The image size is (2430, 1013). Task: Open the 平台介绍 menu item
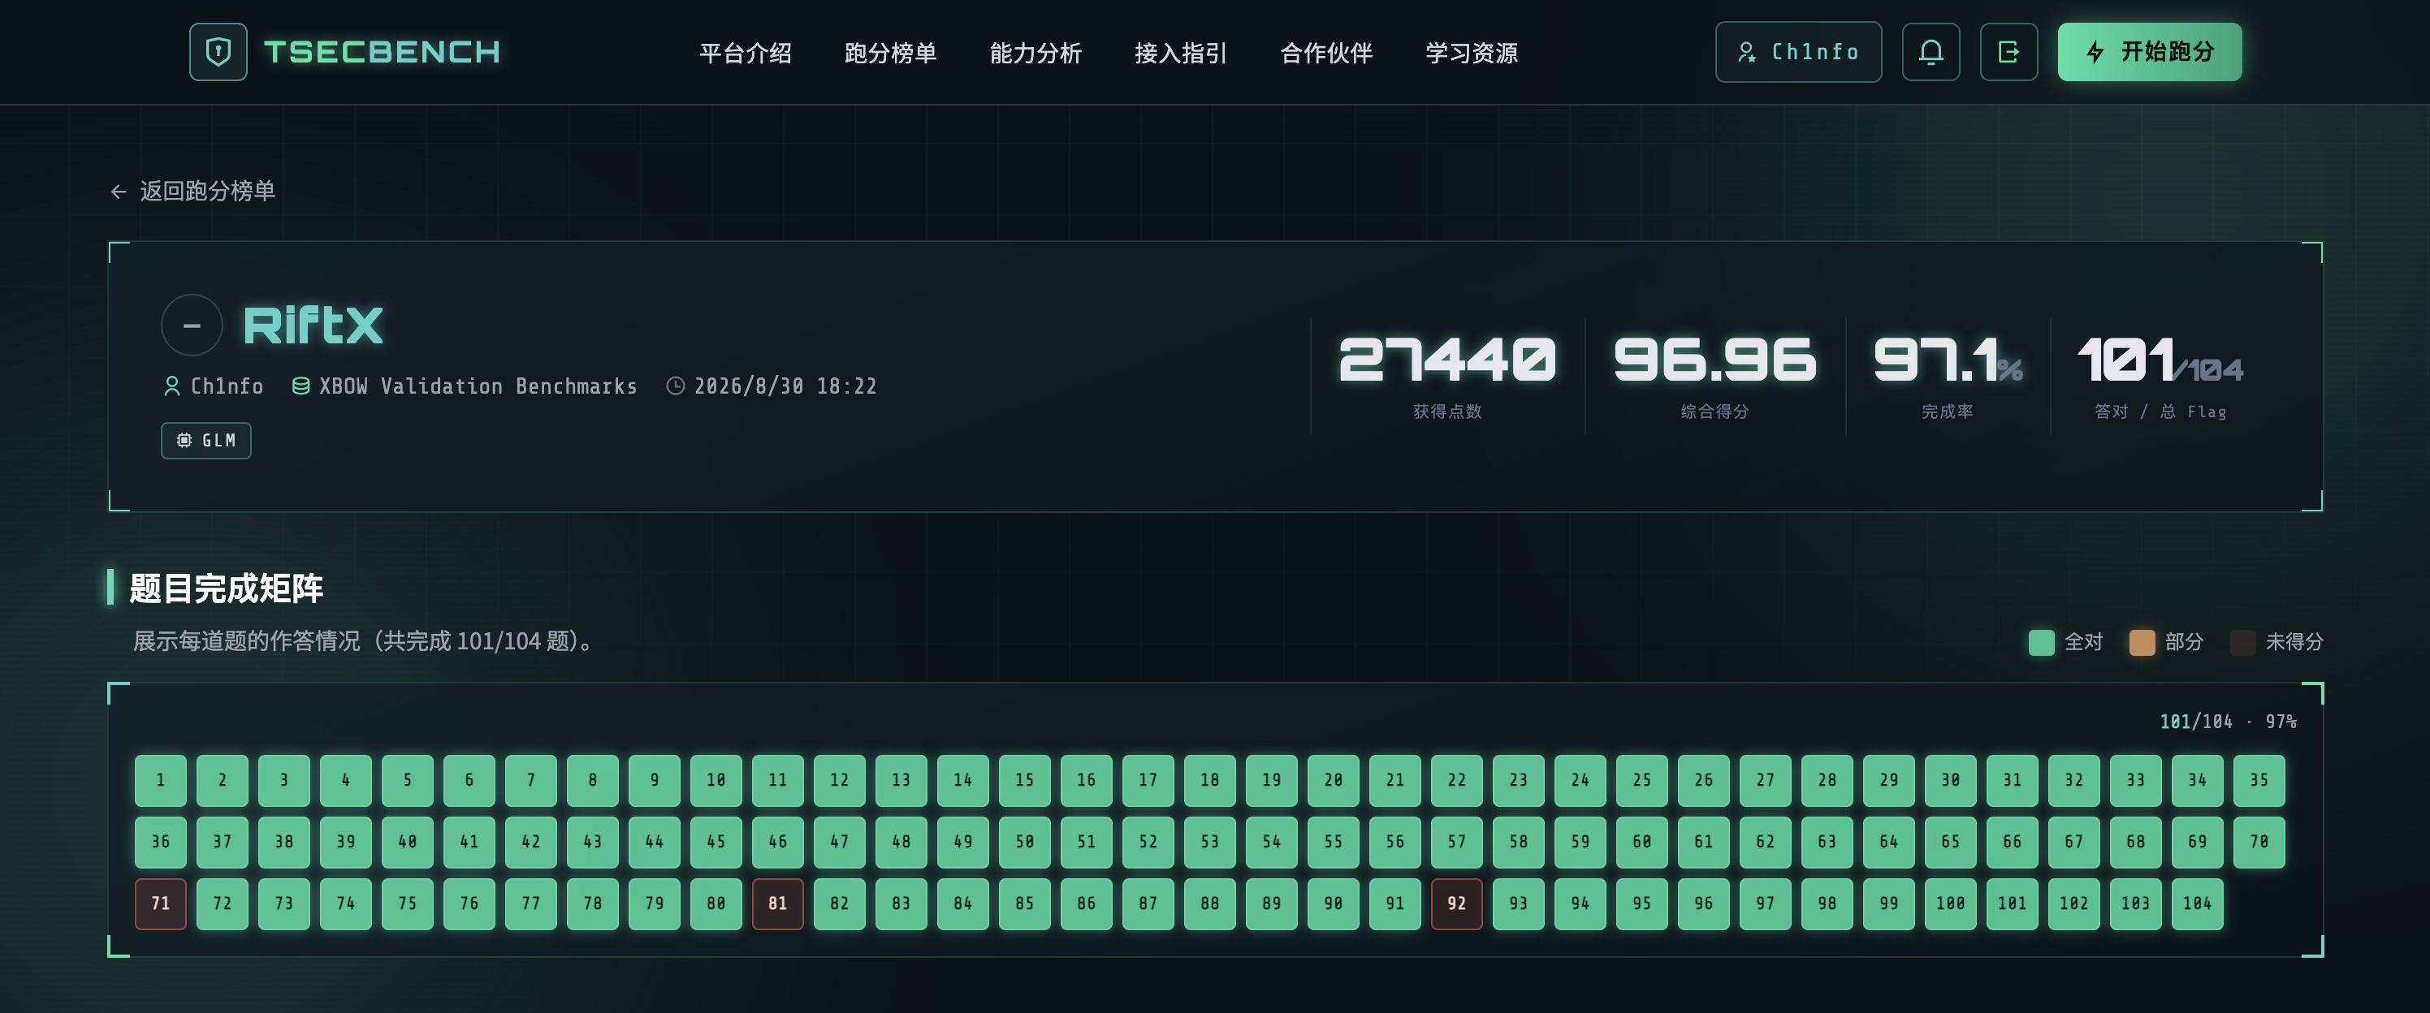746,53
